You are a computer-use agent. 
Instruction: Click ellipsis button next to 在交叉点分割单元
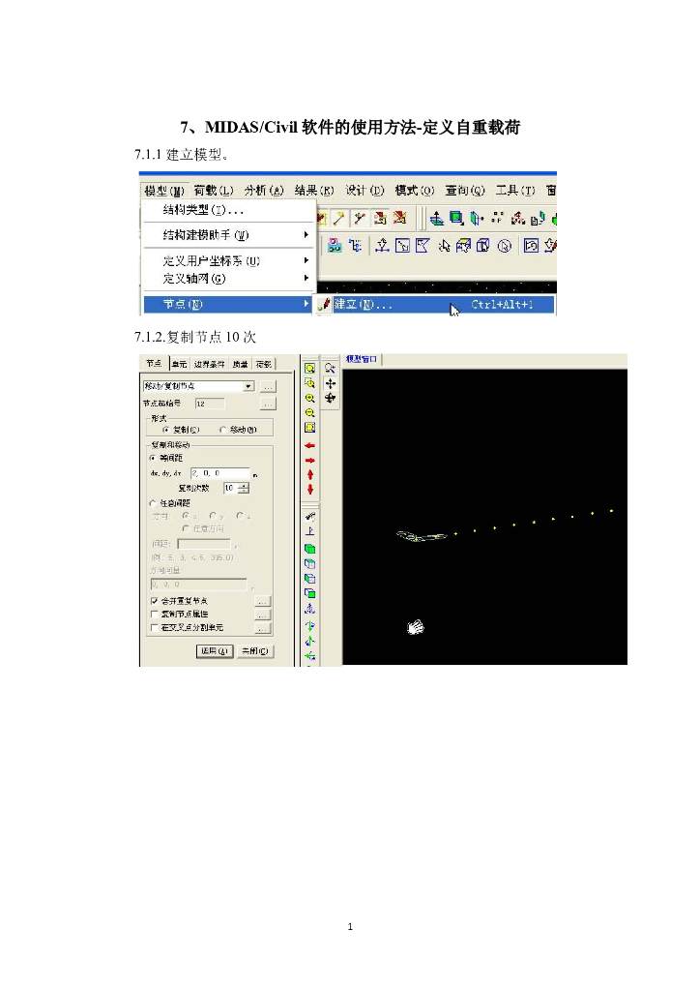(263, 628)
